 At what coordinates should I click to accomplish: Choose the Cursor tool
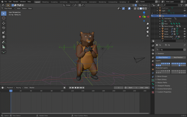point(4,18)
